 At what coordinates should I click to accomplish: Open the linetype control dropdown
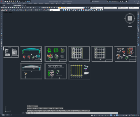[x=111, y=8]
